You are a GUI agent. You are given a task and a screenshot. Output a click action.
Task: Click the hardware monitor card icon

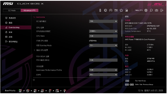coord(116,10)
